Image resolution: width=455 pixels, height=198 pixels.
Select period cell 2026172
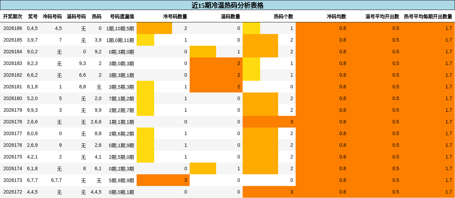13,192
